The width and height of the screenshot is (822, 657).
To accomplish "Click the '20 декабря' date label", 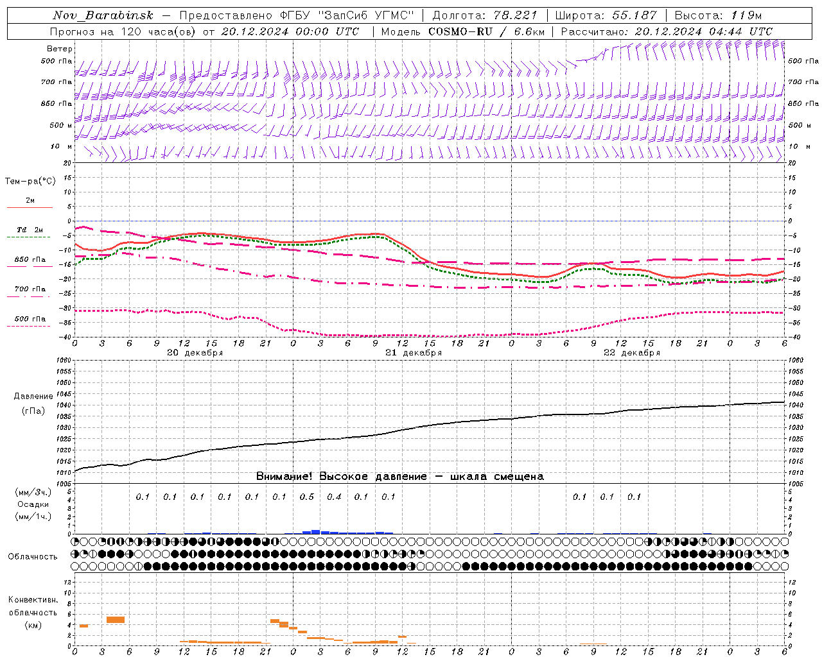I will (195, 353).
